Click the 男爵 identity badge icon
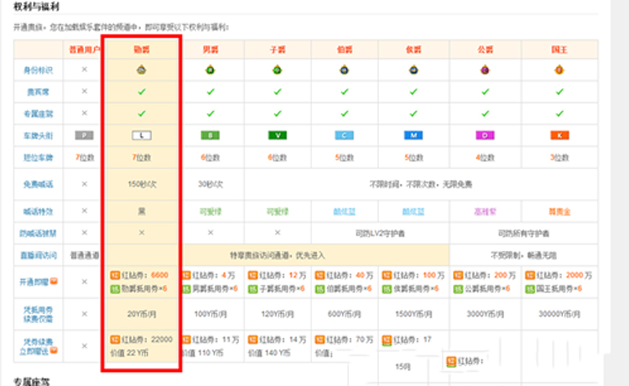Viewport: 629px width, 386px height. [210, 70]
